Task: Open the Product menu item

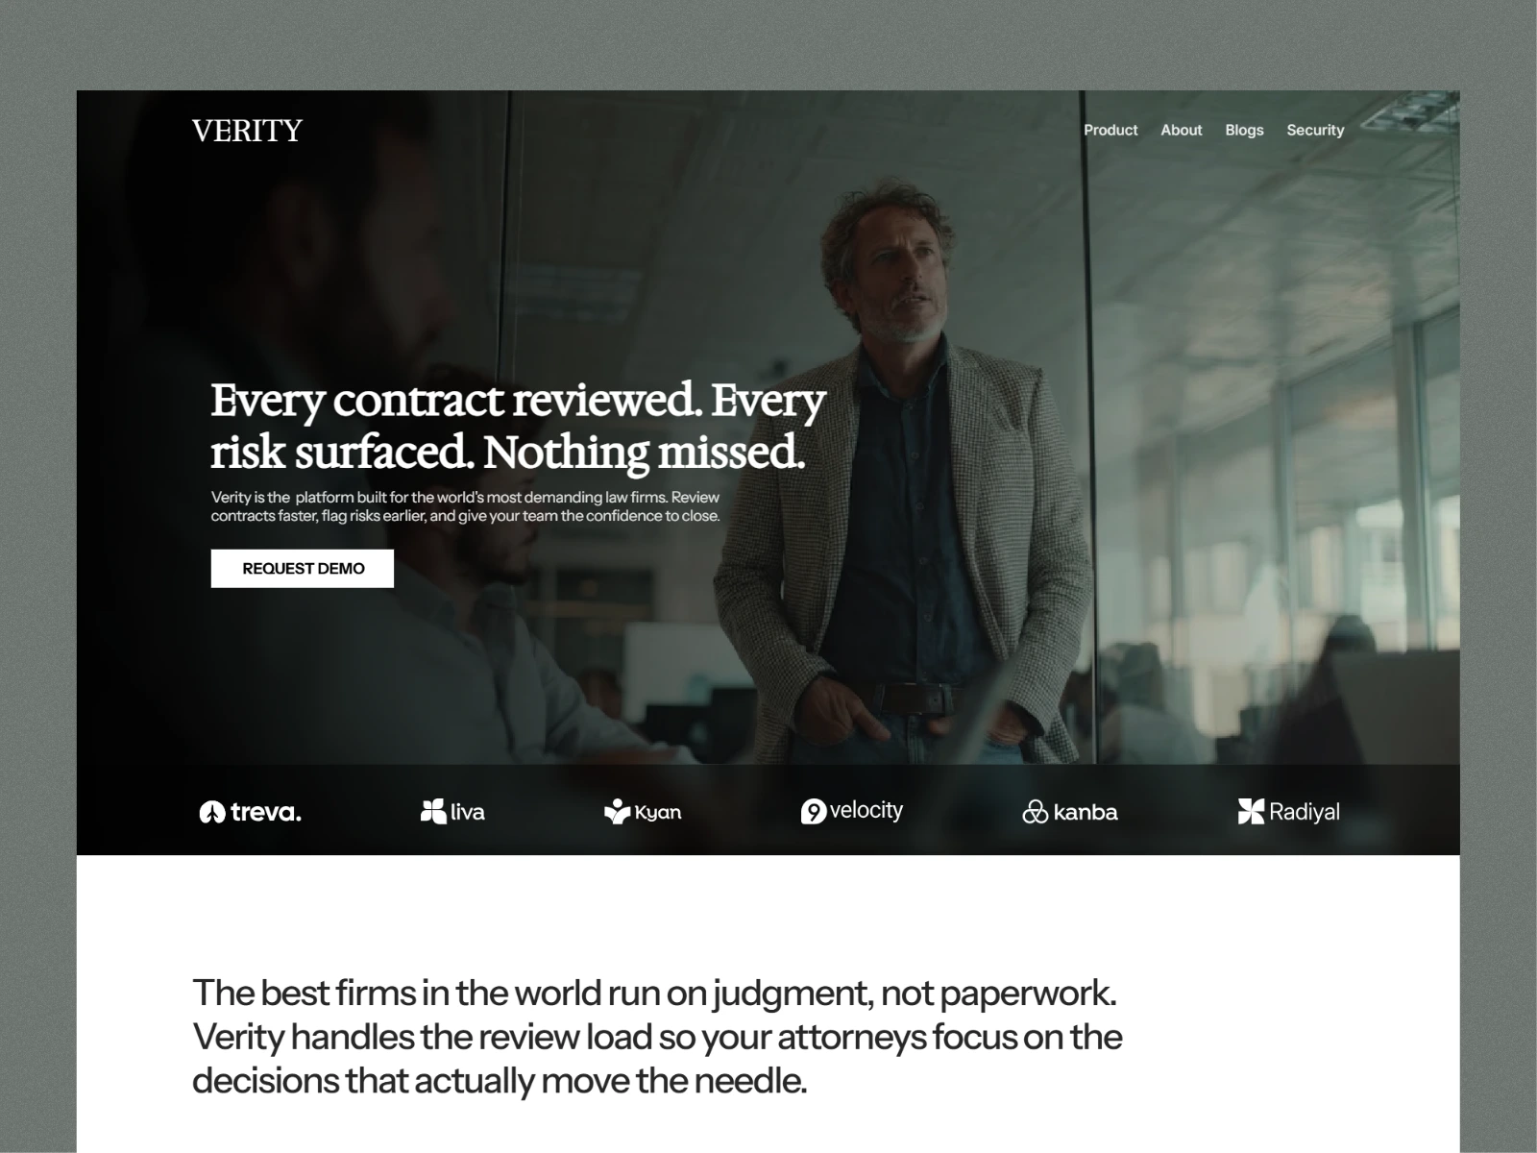Action: (x=1110, y=130)
